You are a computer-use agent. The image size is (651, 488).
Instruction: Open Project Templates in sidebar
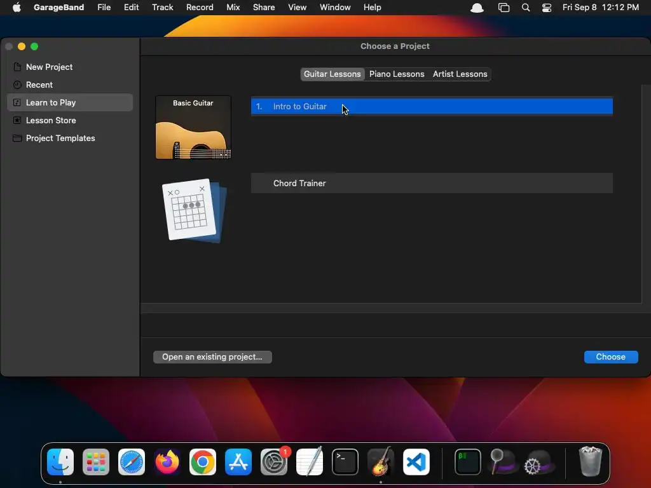70,138
